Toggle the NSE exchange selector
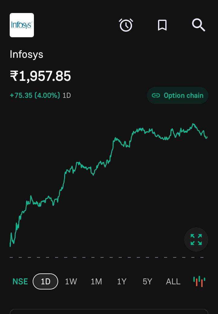 click(20, 281)
